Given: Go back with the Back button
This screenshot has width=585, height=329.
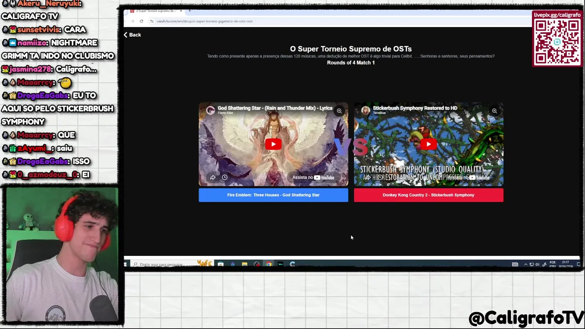Looking at the screenshot, I should tap(132, 35).
